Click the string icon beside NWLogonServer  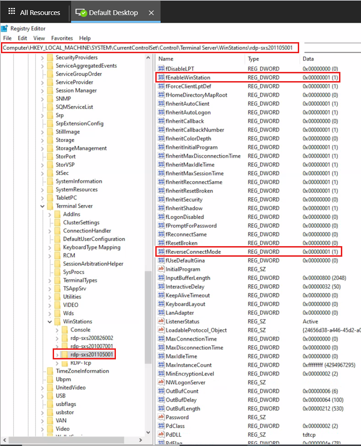tap(161, 382)
